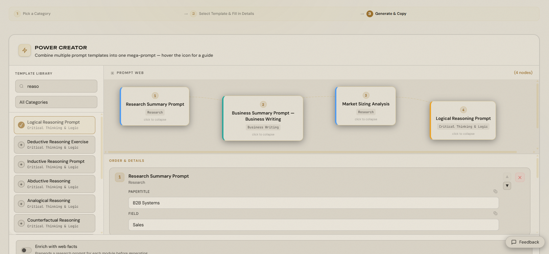Image resolution: width=549 pixels, height=254 pixels.
Task: Toggle Enrich with web facts switch
Action: coord(26,250)
